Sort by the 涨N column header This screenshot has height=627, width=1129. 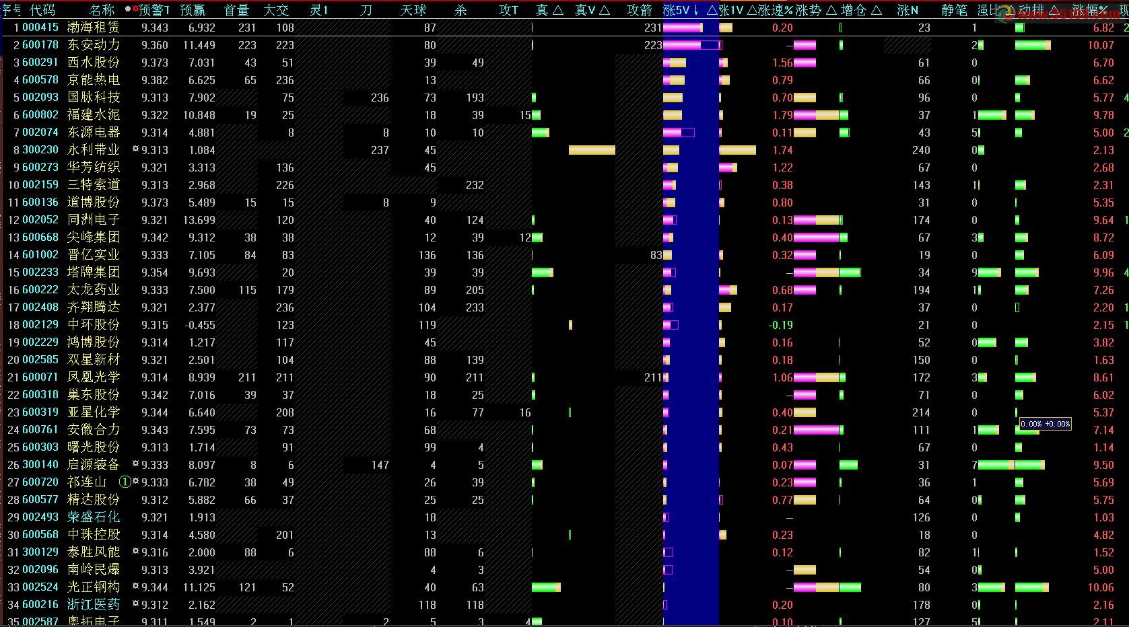click(908, 10)
